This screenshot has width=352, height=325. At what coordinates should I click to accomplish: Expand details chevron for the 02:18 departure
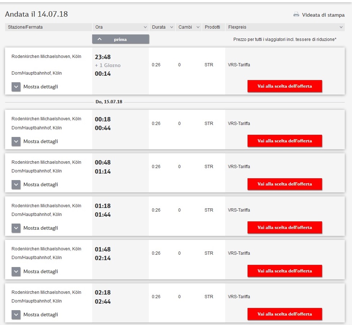16,315
